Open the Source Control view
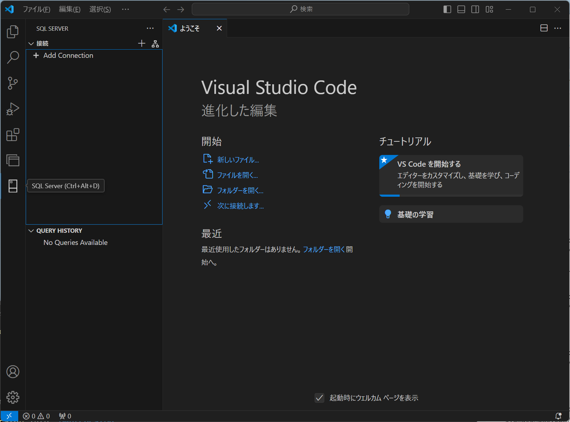 pos(12,83)
